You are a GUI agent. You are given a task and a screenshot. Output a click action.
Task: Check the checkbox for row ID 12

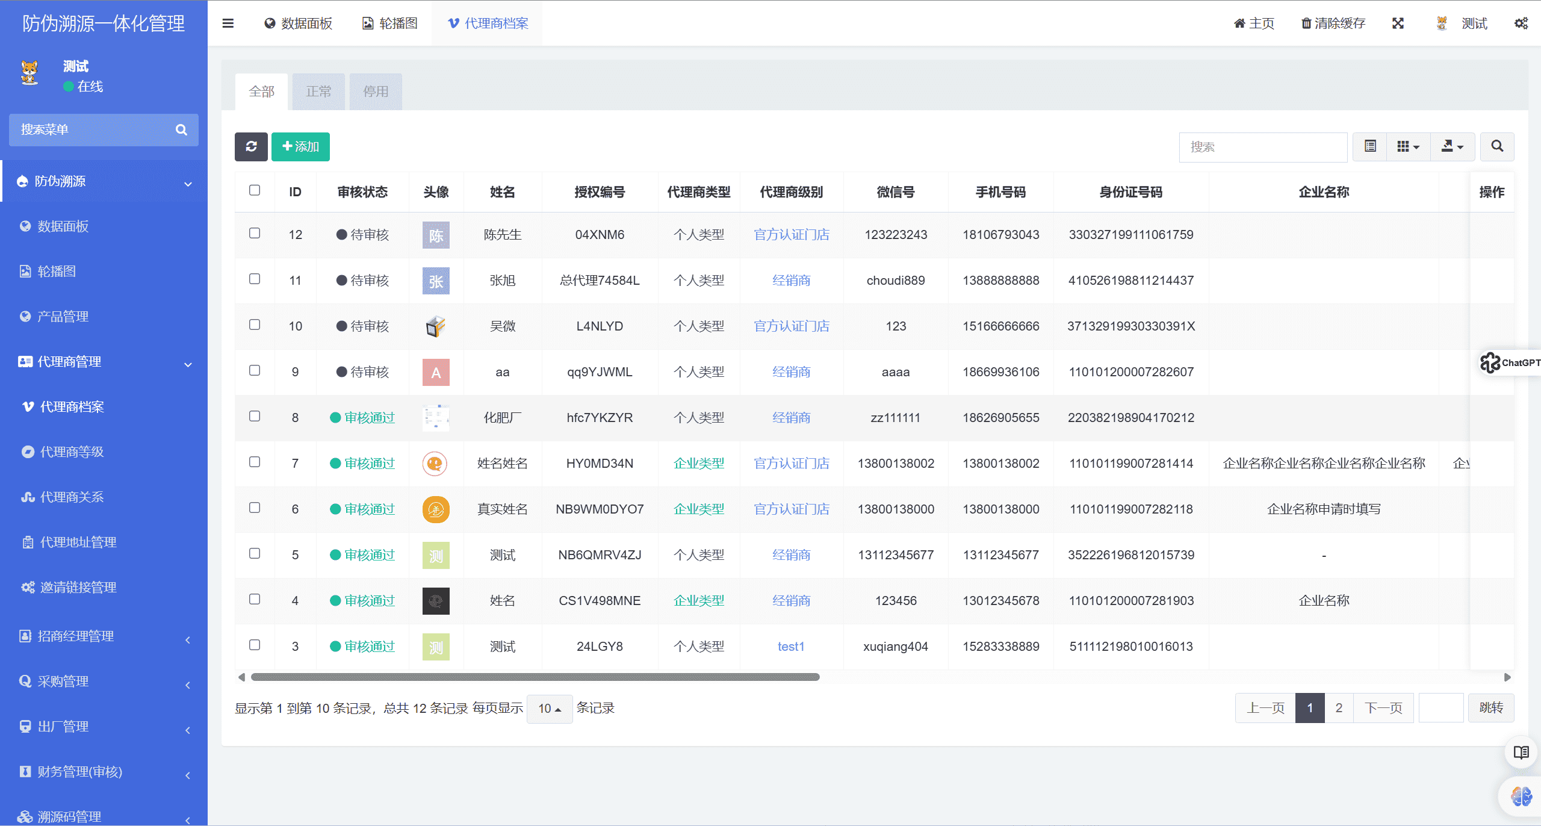click(x=255, y=233)
